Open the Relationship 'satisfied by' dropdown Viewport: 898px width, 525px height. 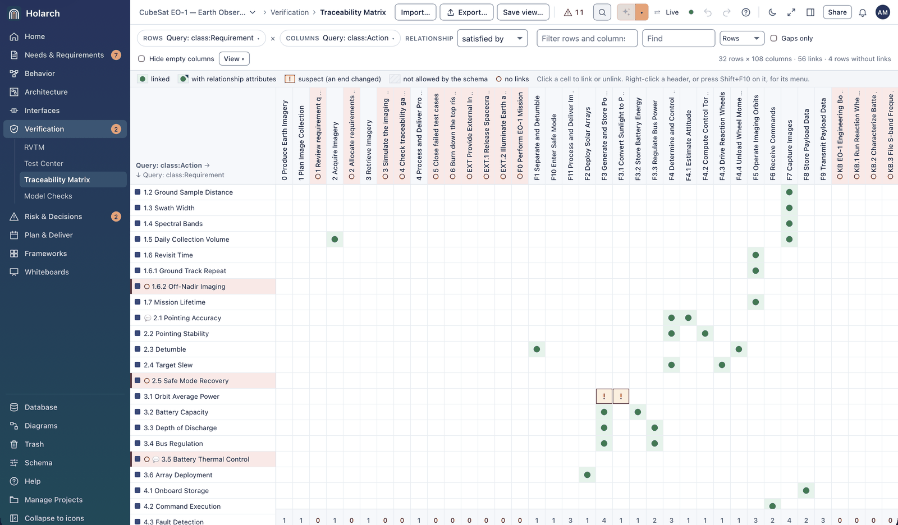[492, 38]
